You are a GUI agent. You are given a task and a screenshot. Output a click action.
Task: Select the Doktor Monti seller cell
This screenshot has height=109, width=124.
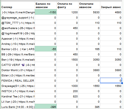[x=18, y=70]
